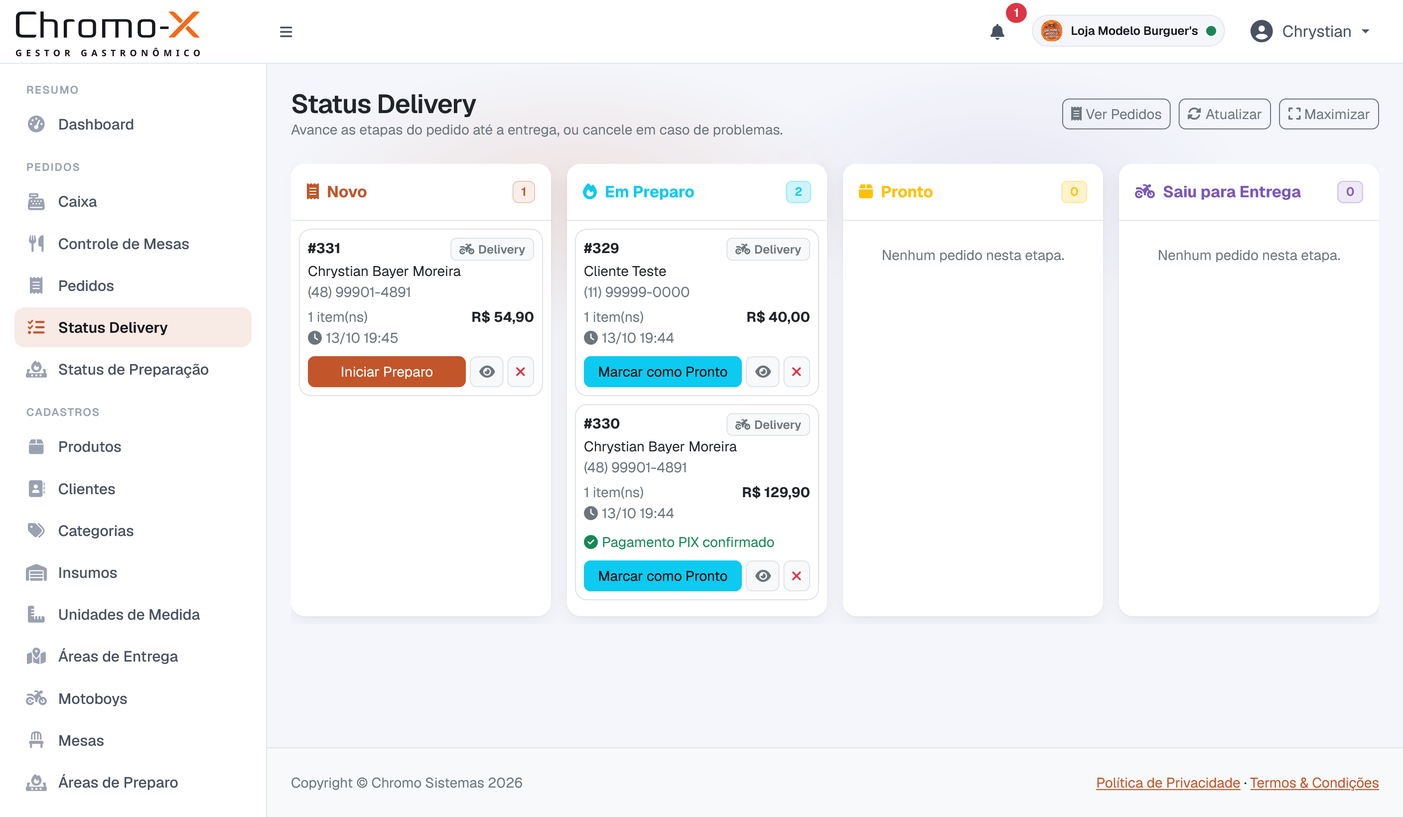Screen dimensions: 1403x817
Task: Click the Maximizar button
Action: click(x=1328, y=114)
